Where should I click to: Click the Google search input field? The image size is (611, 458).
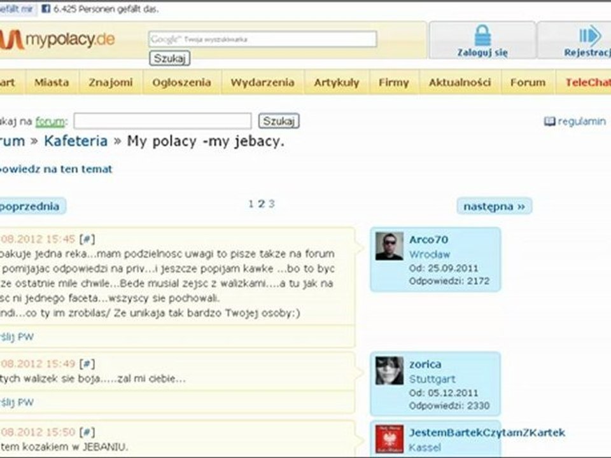click(263, 39)
